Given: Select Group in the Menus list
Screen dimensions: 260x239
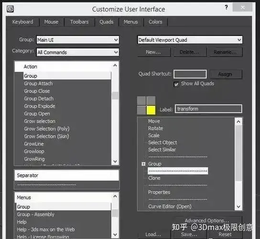Looking at the screenshot, I should pos(64,207).
